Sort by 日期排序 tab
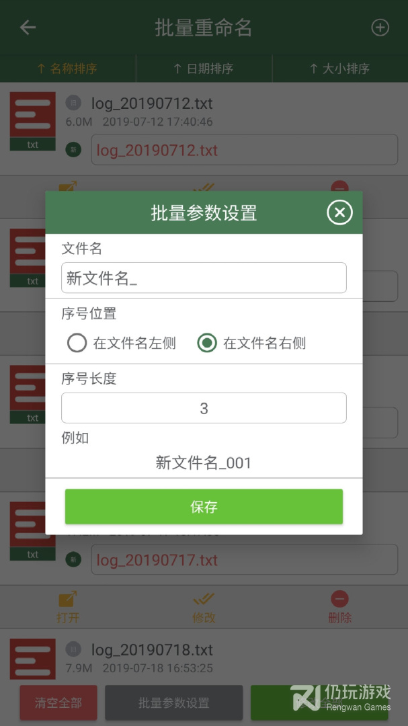The height and width of the screenshot is (726, 408). coord(204,69)
